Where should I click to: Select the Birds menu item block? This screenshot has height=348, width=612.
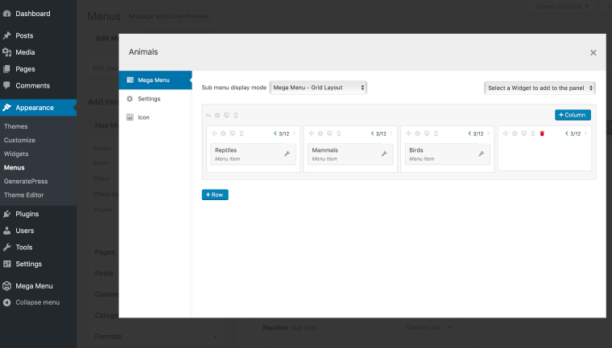pos(448,154)
